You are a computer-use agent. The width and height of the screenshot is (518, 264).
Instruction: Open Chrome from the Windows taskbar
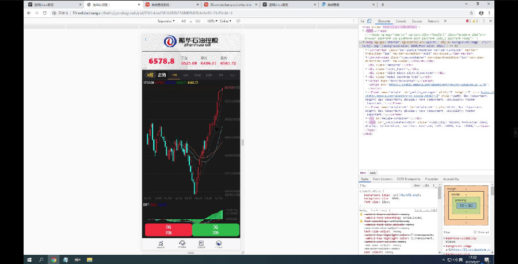(x=54, y=259)
